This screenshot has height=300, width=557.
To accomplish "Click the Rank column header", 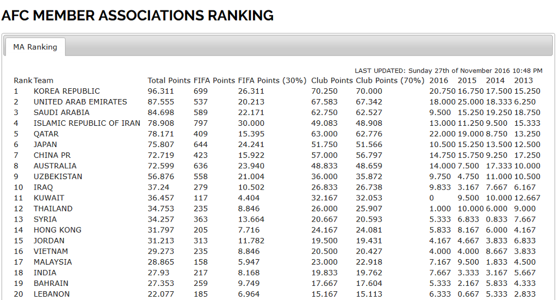I will coord(23,81).
